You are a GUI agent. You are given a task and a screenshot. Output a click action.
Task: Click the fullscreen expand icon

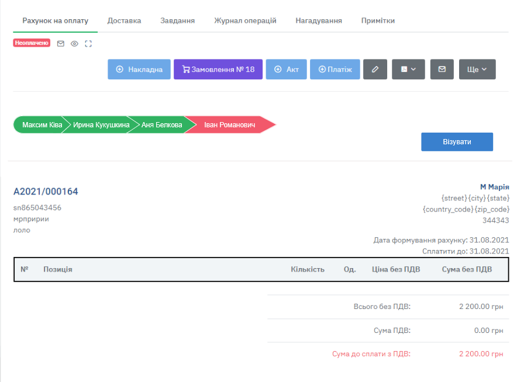coord(88,43)
